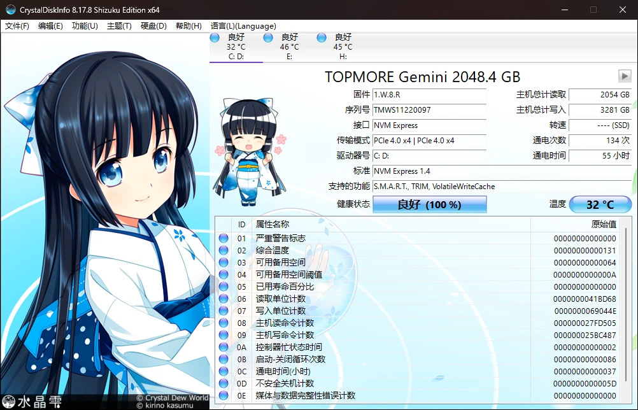Click status orb of attribute 0C 通电时间(小时)
The width and height of the screenshot is (638, 410).
[223, 371]
